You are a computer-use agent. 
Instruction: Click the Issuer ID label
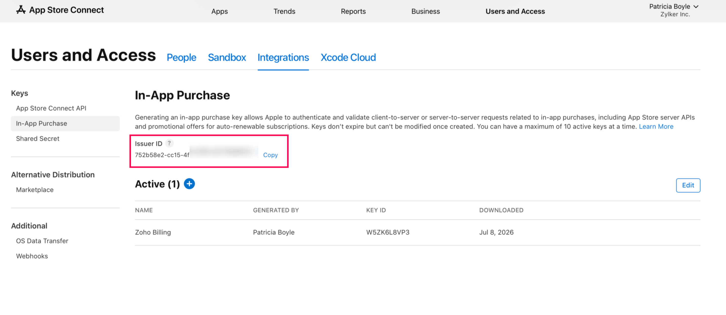click(149, 144)
